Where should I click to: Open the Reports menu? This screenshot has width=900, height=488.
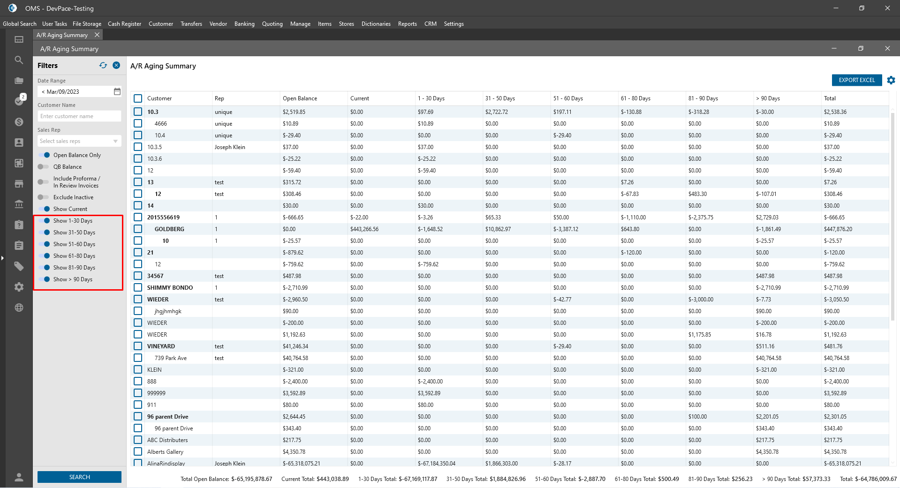407,23
